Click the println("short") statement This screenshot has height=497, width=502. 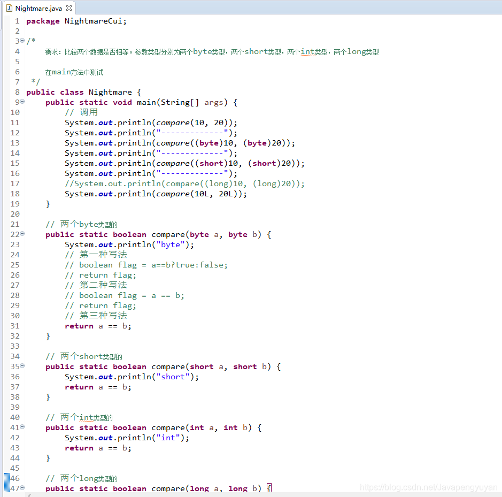(132, 377)
